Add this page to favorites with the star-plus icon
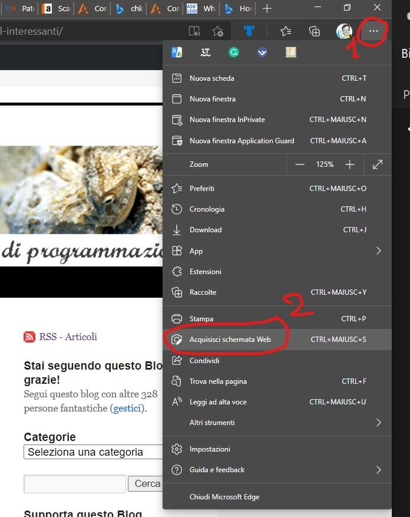Image resolution: width=410 pixels, height=517 pixels. coord(217,31)
